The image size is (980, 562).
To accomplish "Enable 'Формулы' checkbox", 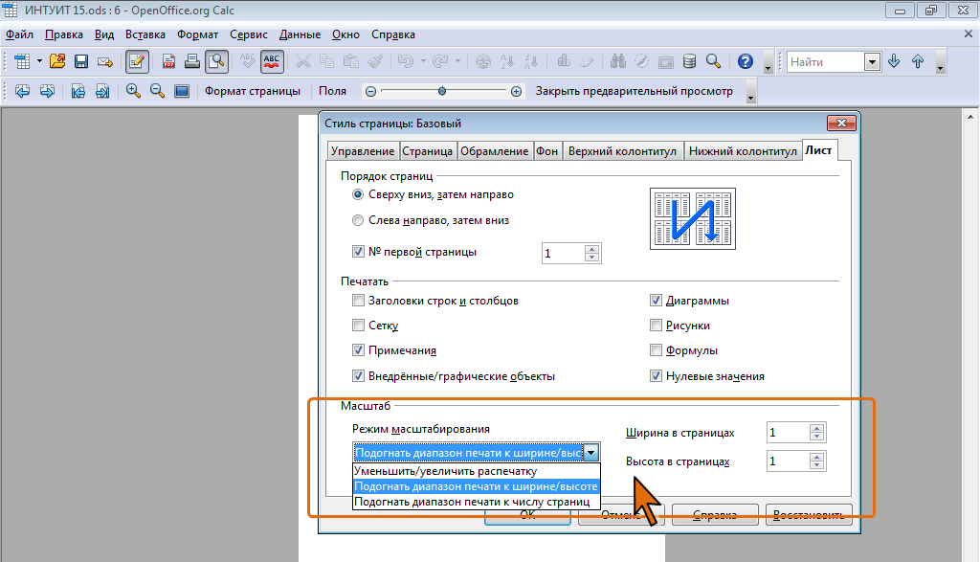I will [x=656, y=350].
